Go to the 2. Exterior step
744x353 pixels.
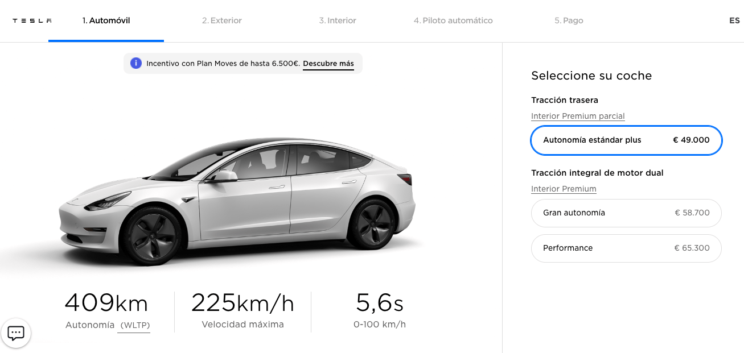[x=222, y=20]
